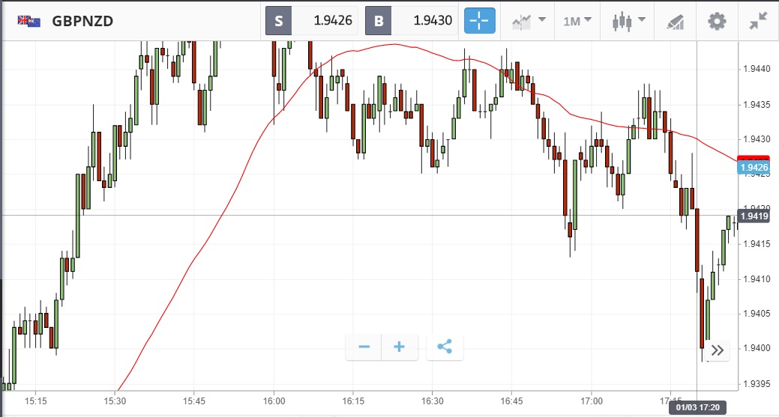Viewport: 779px width, 417px height.
Task: Share the chart via share icon
Action: click(445, 347)
